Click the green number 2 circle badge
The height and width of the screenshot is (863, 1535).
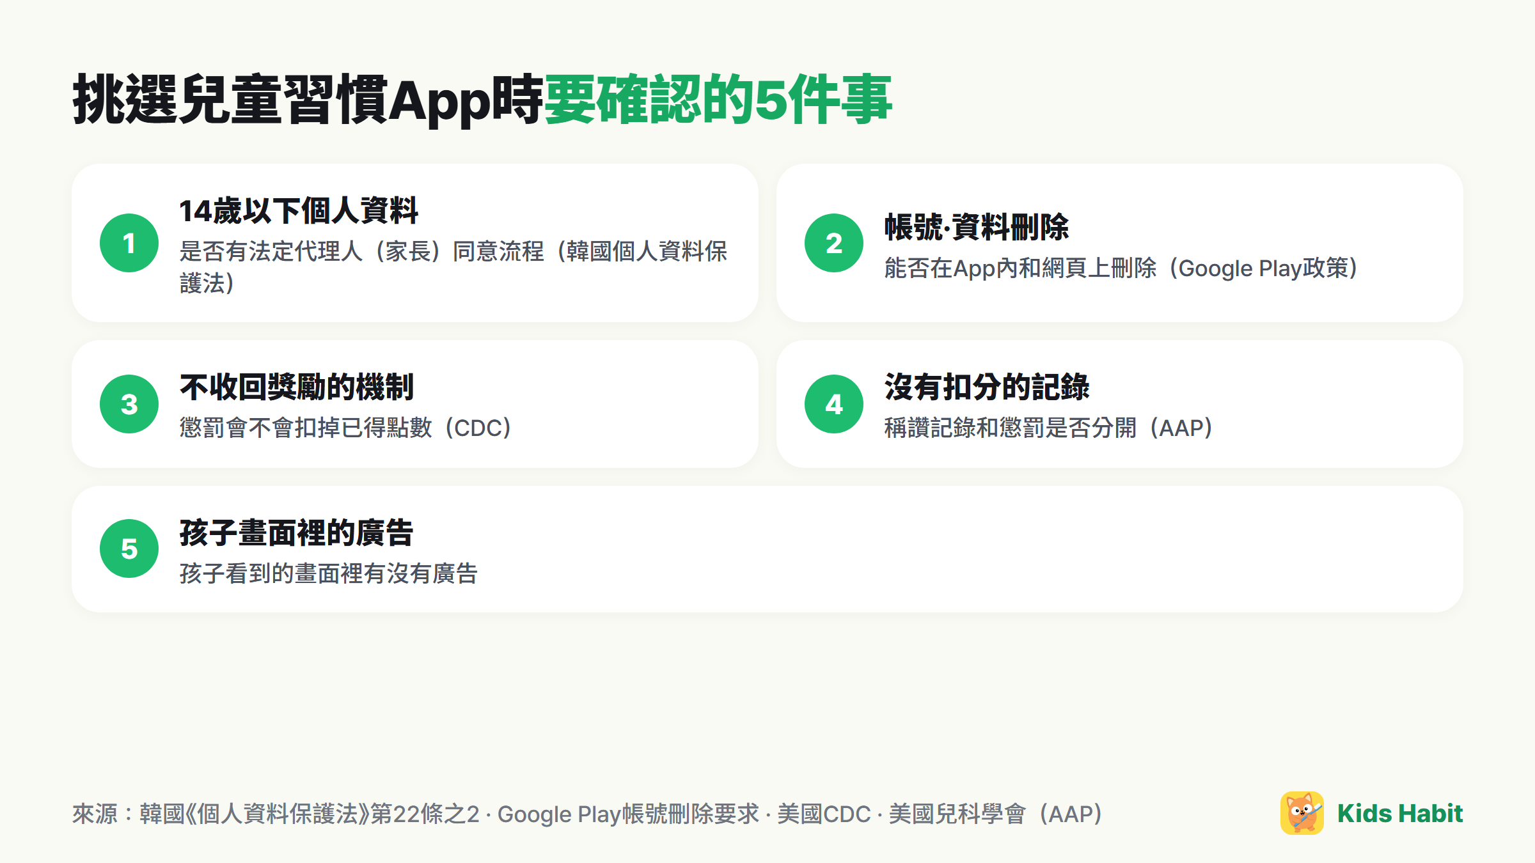tap(834, 243)
